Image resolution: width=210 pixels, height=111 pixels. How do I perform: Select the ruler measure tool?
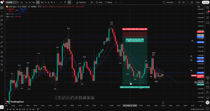[2, 43]
